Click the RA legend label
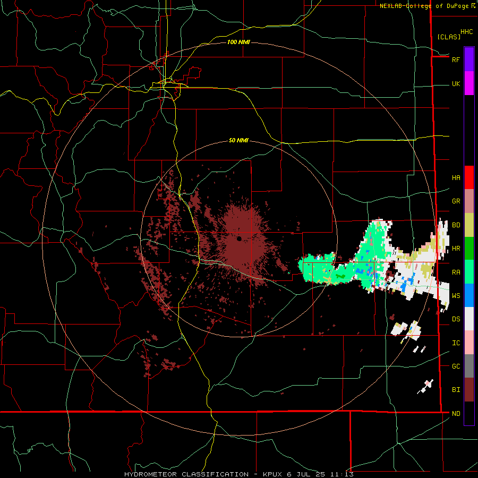This screenshot has height=478, width=478. click(456, 272)
